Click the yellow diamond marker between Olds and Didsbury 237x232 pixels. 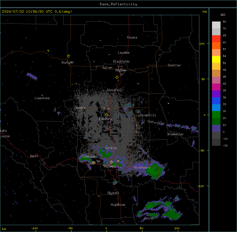107,115
